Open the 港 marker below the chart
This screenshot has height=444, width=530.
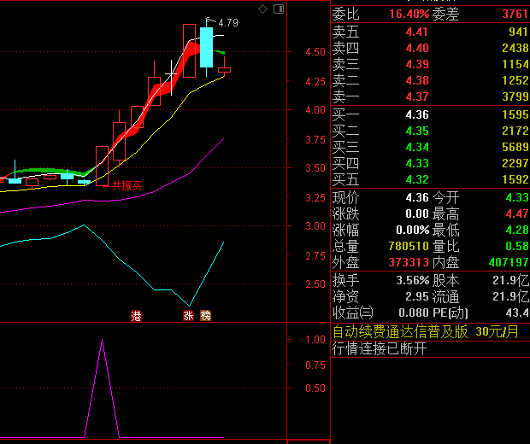[136, 316]
